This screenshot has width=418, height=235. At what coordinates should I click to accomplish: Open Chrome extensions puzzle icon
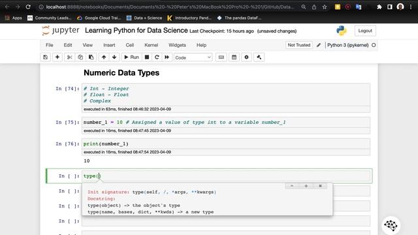click(379, 7)
